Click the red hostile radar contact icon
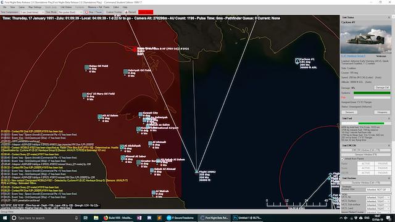The width and height of the screenshot is (395, 222). 135,49
